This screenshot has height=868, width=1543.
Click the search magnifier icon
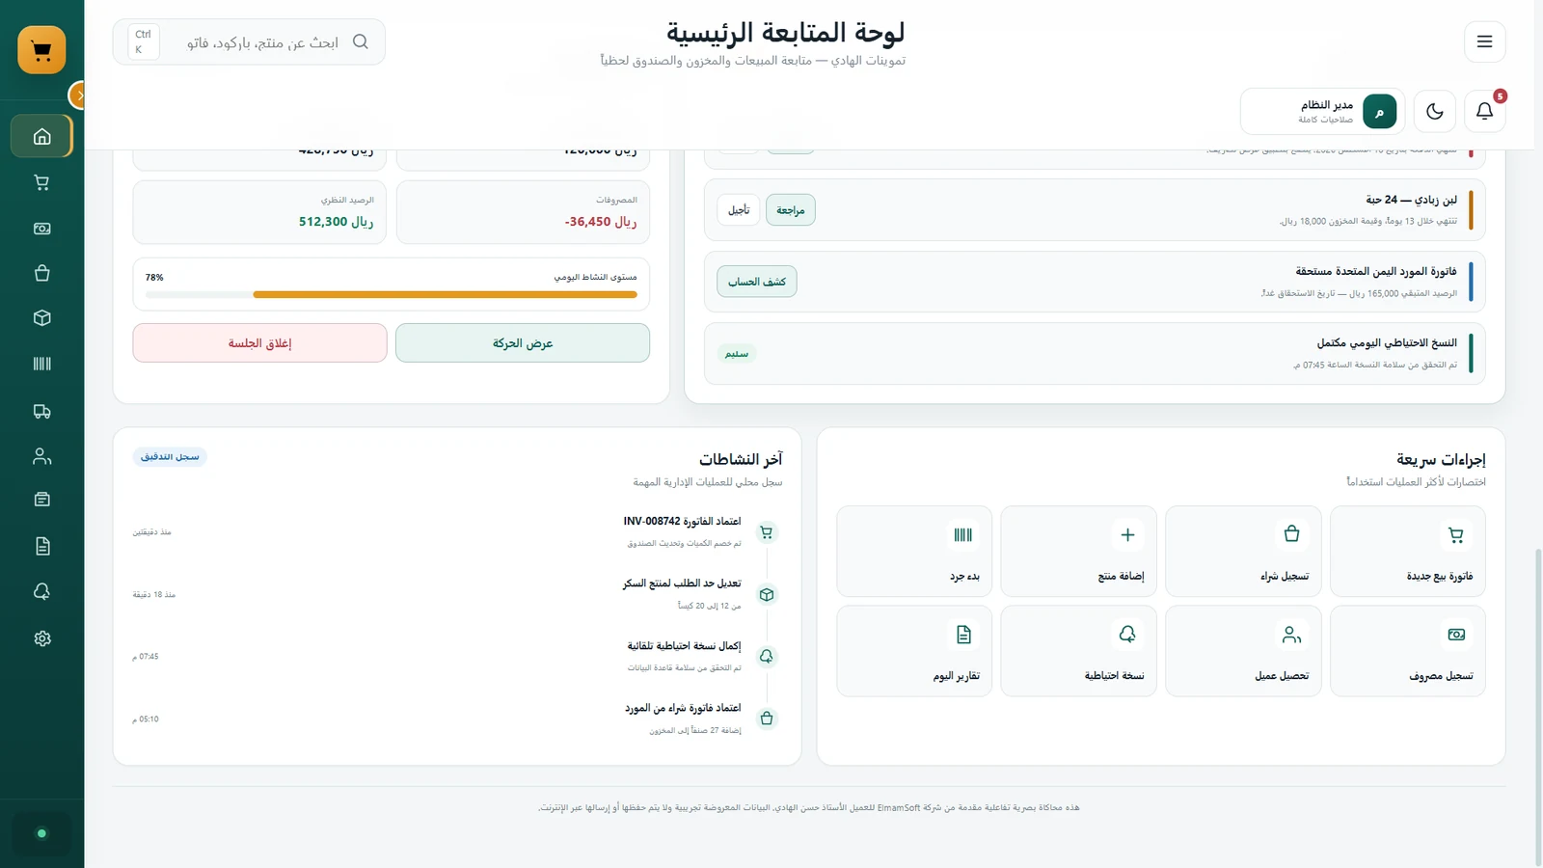click(361, 41)
